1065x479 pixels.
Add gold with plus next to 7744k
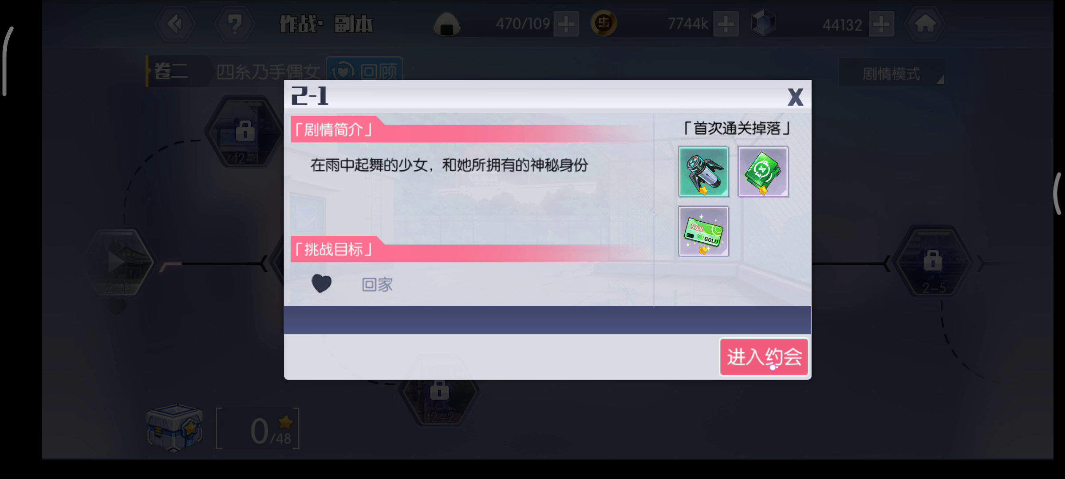(x=726, y=24)
